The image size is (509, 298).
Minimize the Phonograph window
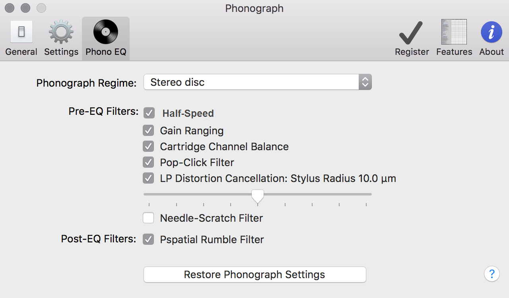(x=25, y=8)
